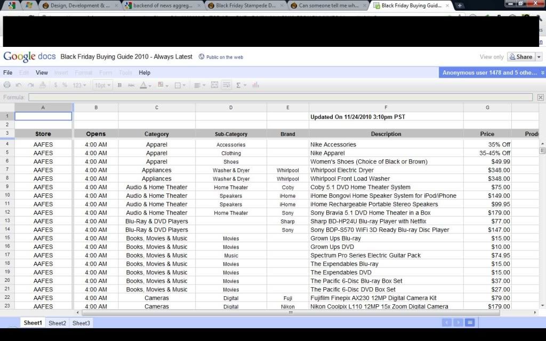The width and height of the screenshot is (546, 341).
Task: Select column A header
Action: (x=43, y=108)
